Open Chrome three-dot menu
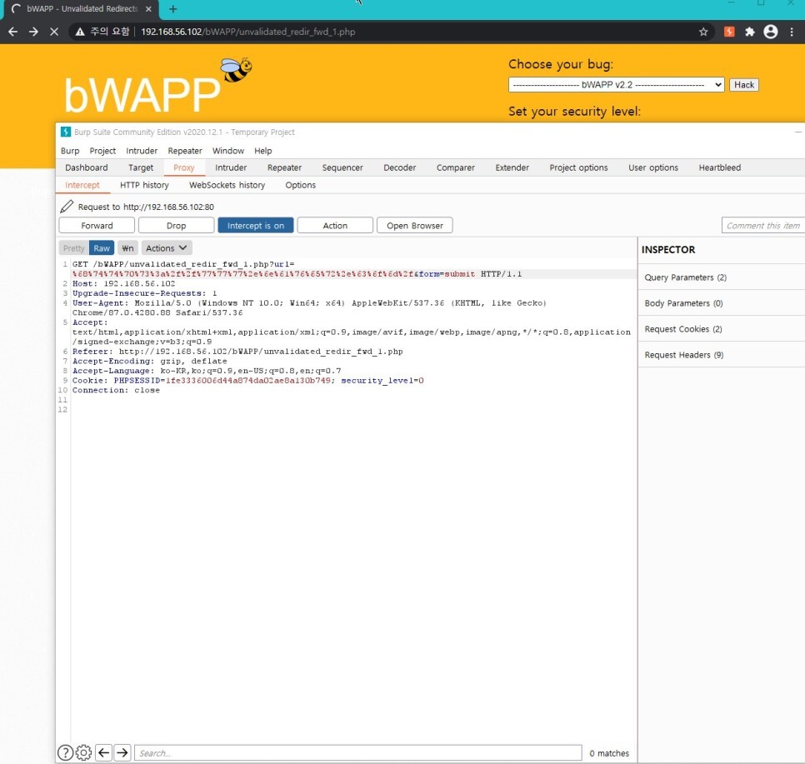The image size is (805, 764). 792,32
